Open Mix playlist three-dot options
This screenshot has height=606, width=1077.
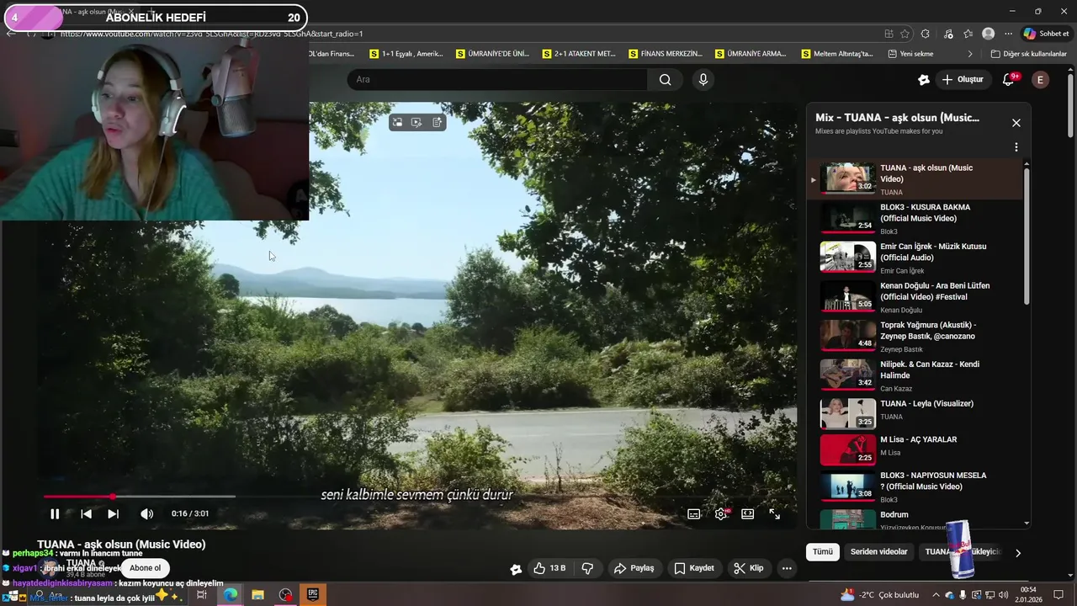[1016, 147]
